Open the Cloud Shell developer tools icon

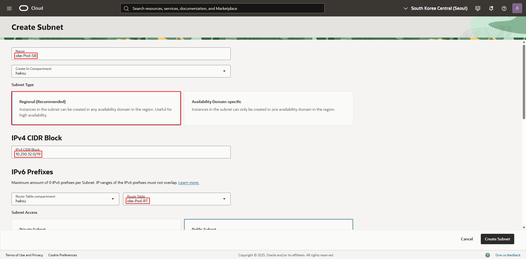(478, 8)
